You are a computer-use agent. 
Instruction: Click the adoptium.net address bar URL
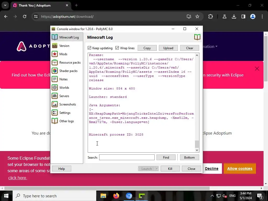67,16
